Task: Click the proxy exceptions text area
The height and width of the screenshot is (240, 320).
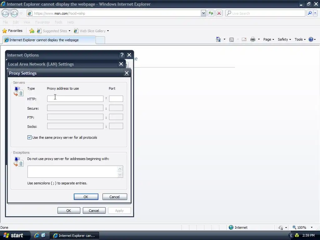Action: tap(72, 172)
